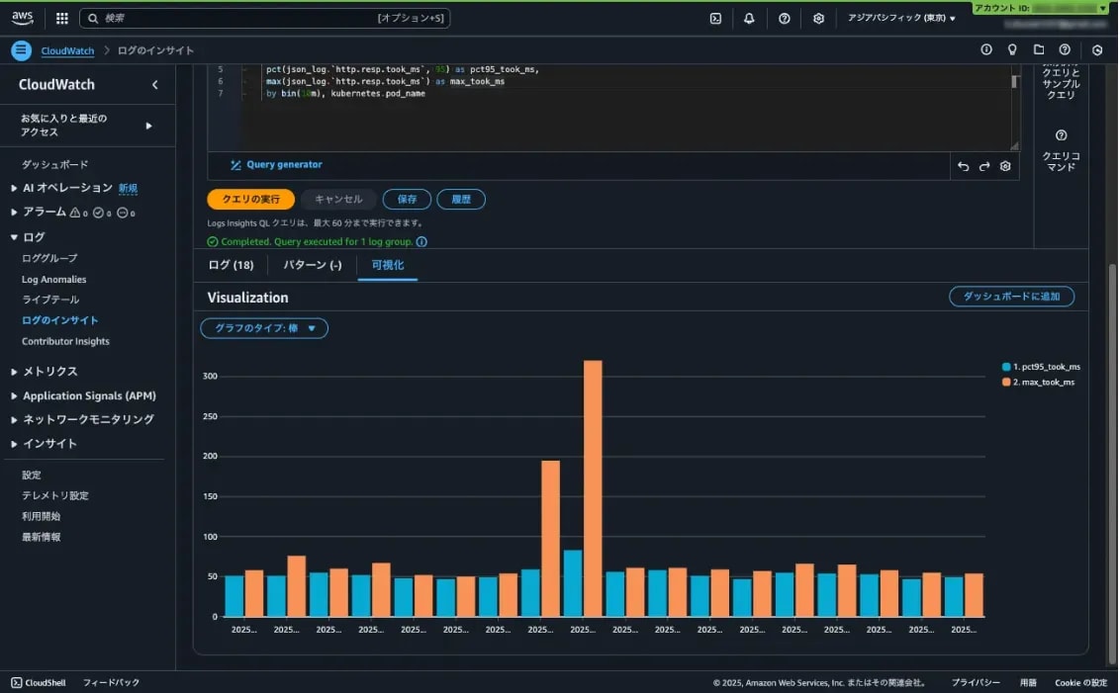Collapse the CloudWatch sidebar panel

[x=154, y=85]
